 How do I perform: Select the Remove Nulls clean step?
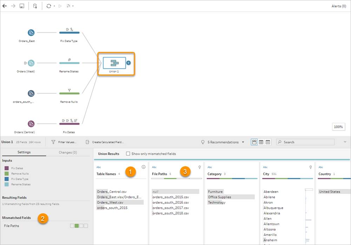[69, 93]
